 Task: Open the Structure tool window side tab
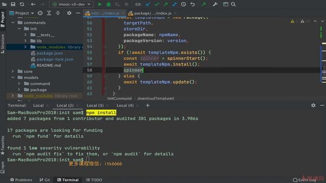point(3,44)
